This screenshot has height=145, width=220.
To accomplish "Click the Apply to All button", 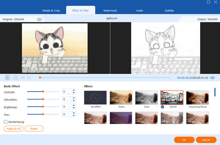I will pos(14,129).
